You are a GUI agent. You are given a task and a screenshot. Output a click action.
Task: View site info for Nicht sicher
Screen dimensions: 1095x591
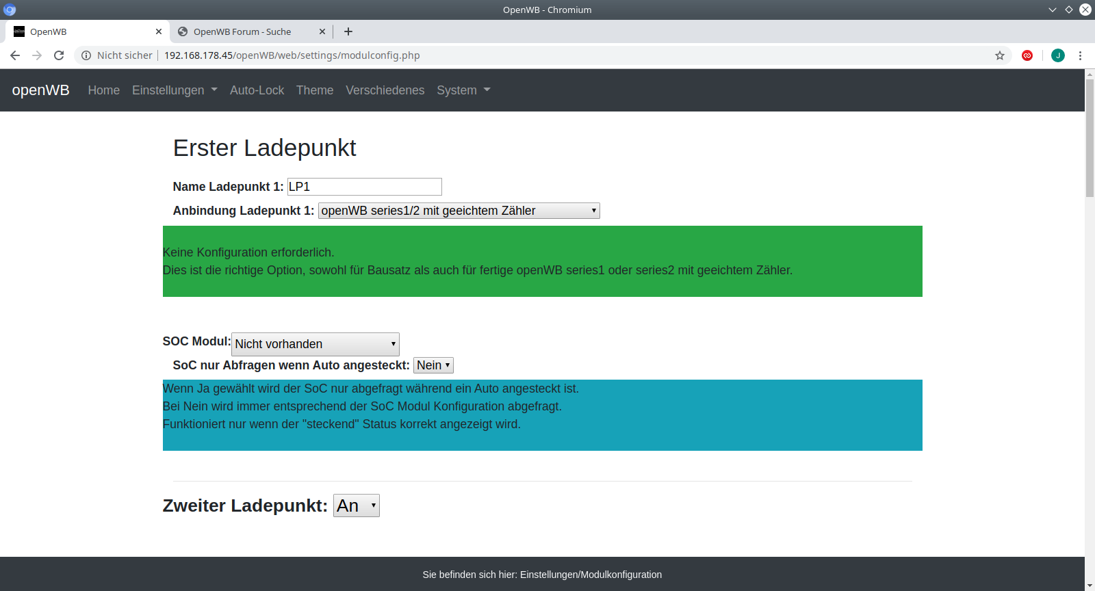[x=117, y=55]
